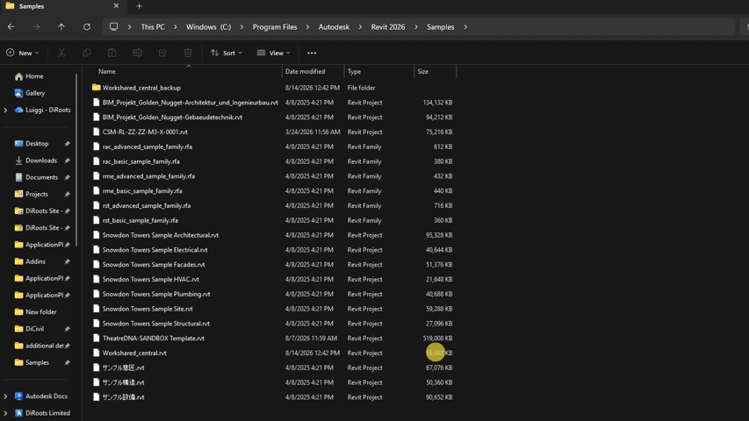Select rac_advanced_sample_family.rfa file

pos(148,146)
